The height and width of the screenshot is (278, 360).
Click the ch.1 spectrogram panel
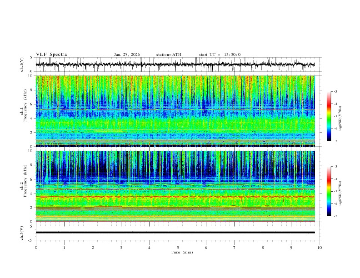pyautogui.click(x=175, y=111)
